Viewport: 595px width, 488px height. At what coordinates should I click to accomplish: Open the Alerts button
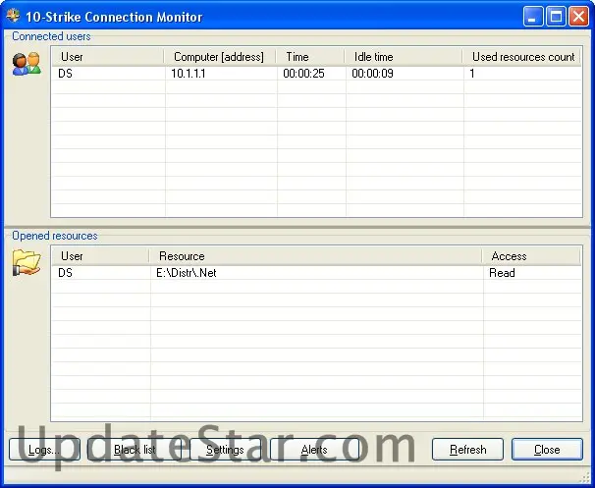tap(314, 450)
